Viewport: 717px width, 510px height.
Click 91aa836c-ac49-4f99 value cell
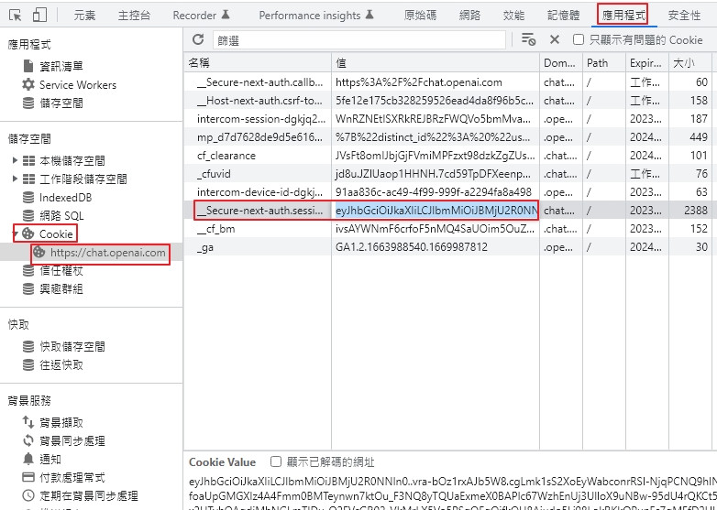(434, 191)
